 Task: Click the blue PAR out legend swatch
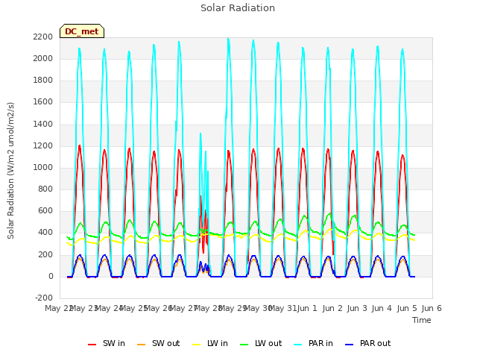coord(350,345)
